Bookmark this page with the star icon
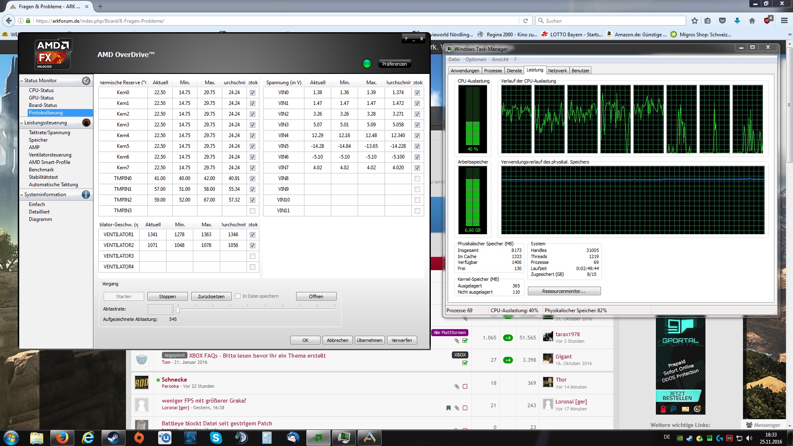This screenshot has width=793, height=446. (x=695, y=21)
